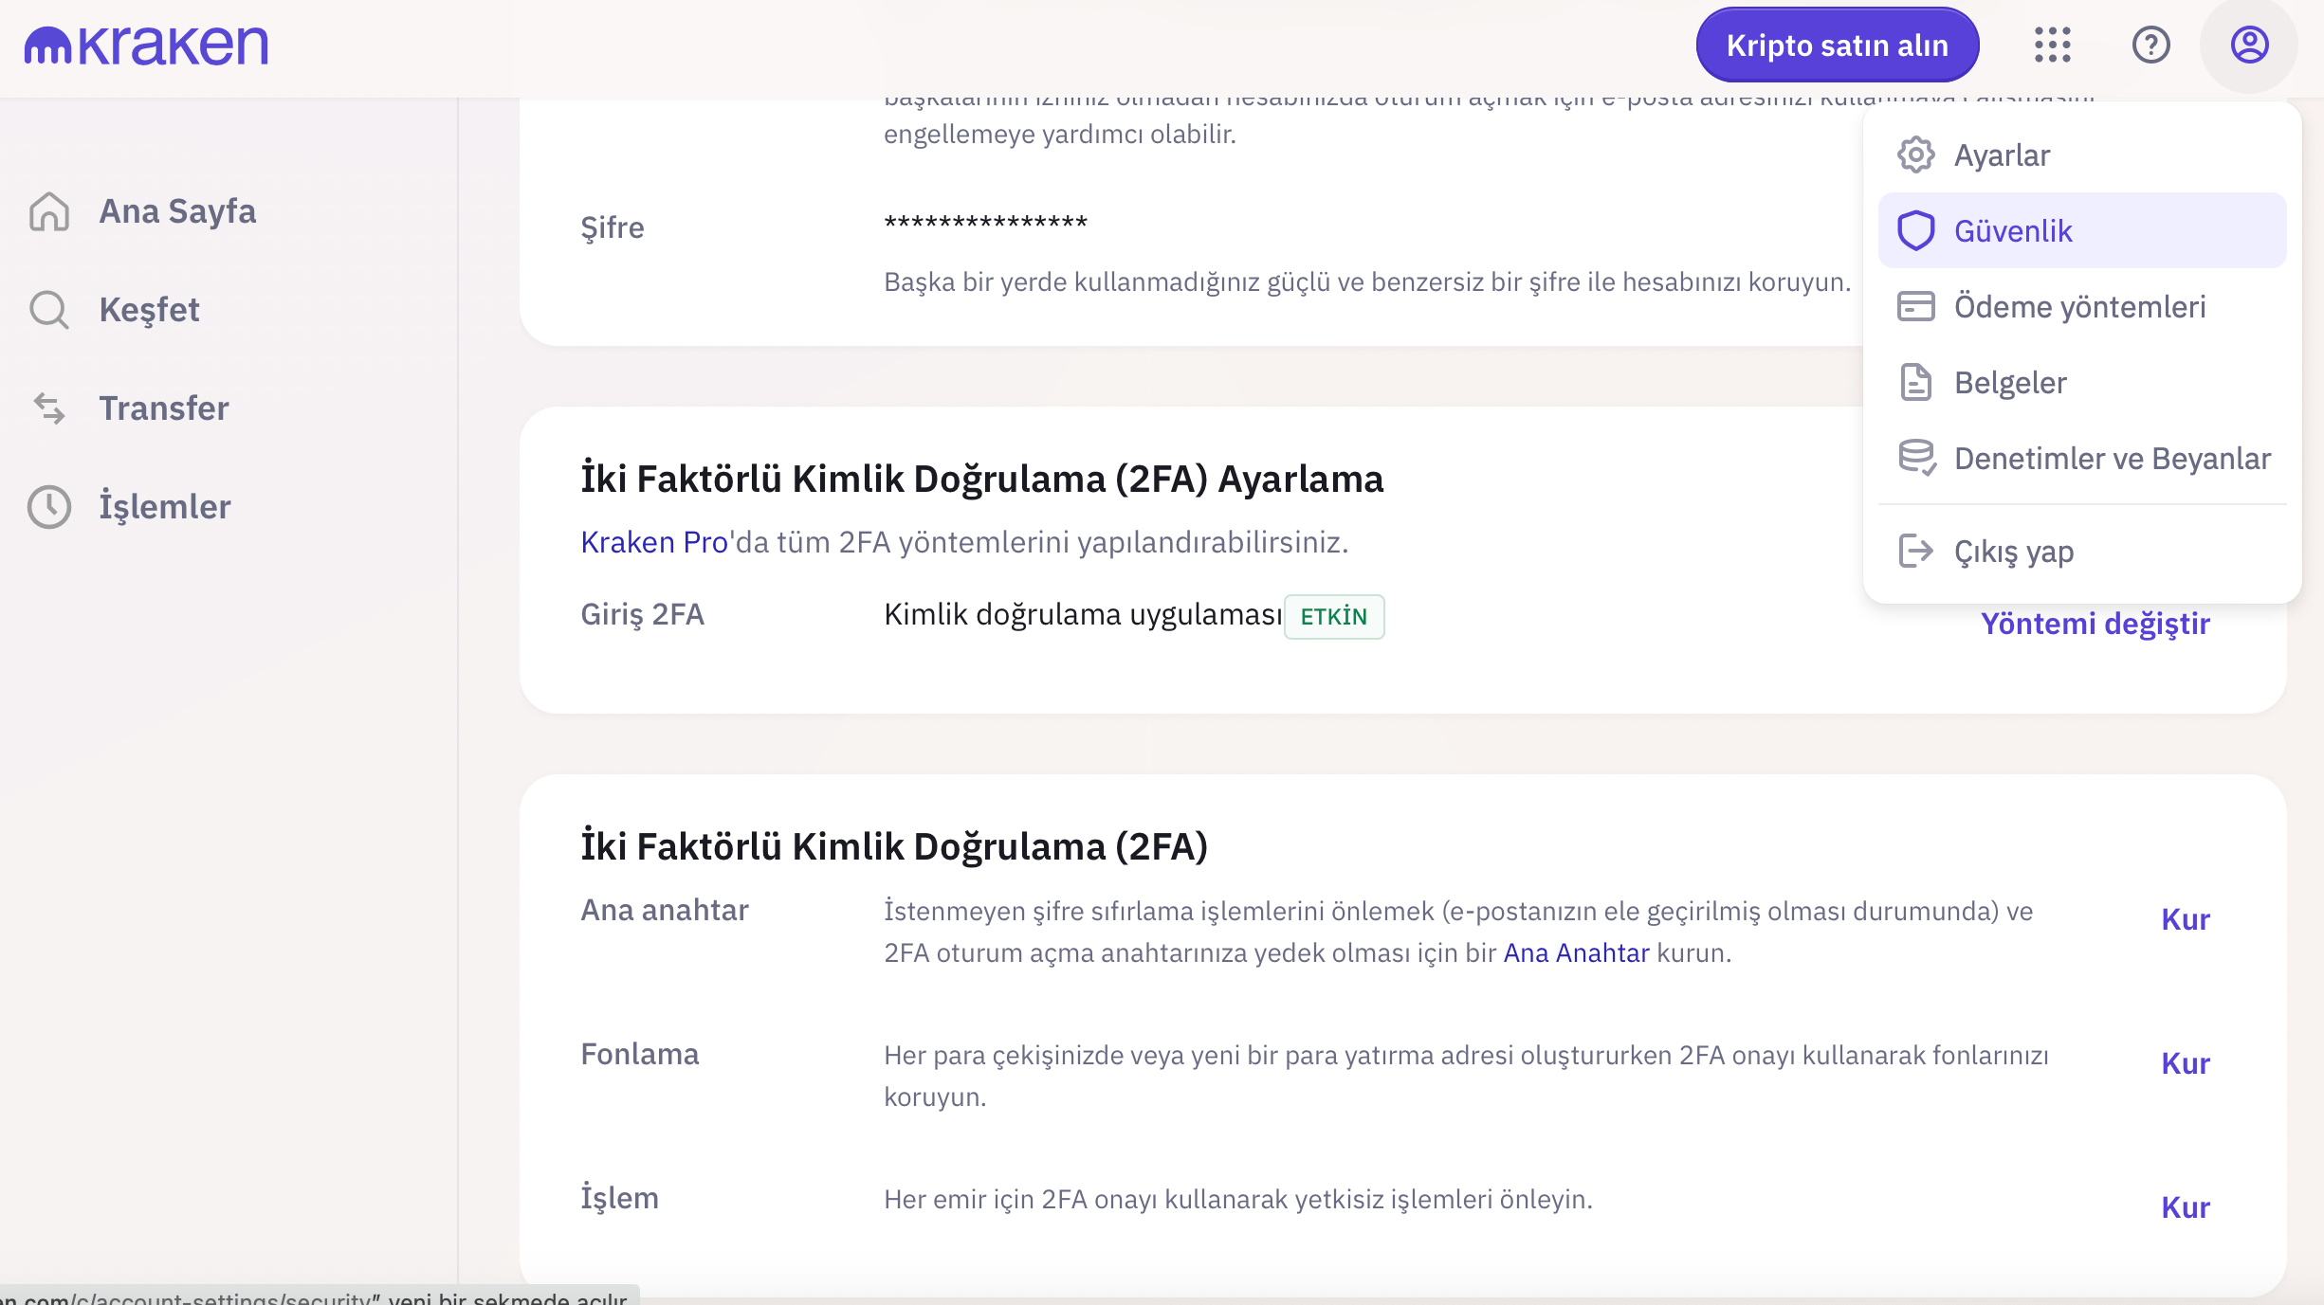
Task: Click the Ana Sayfa home icon
Action: point(49,211)
